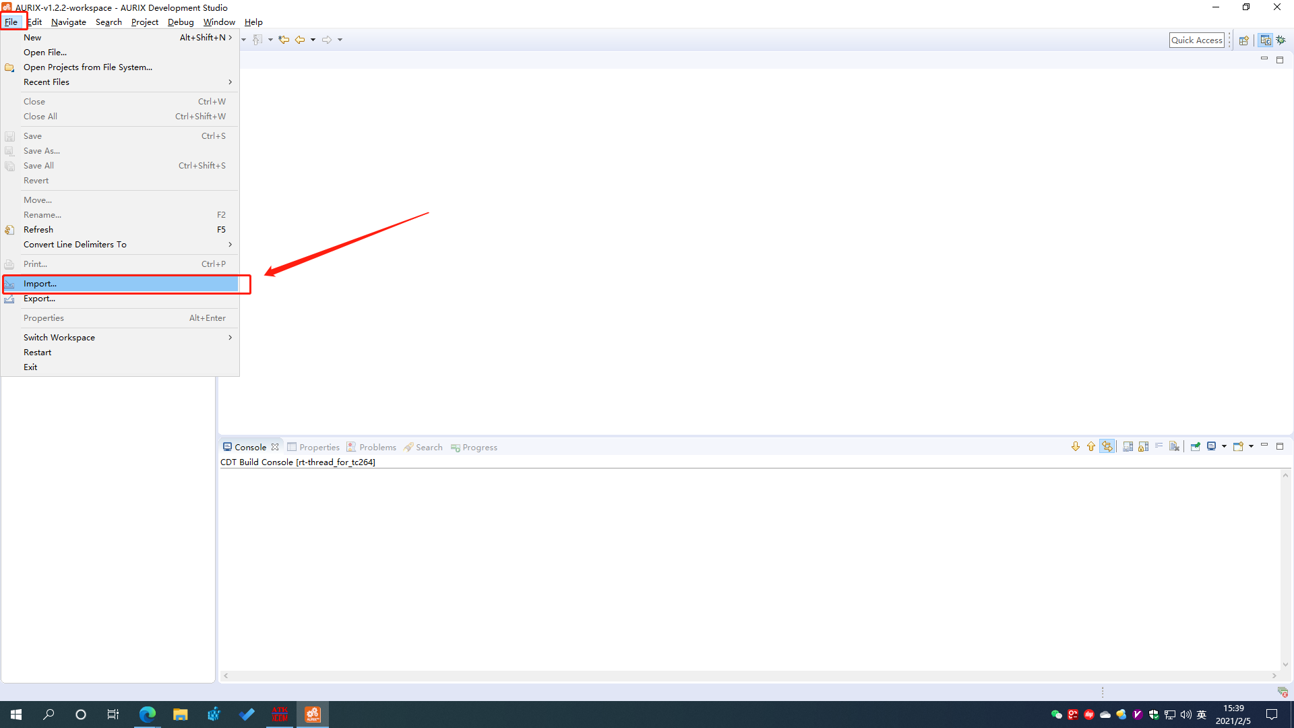Toggle Save Build Console output icon
Screen dimensions: 1294x728
click(x=1128, y=447)
